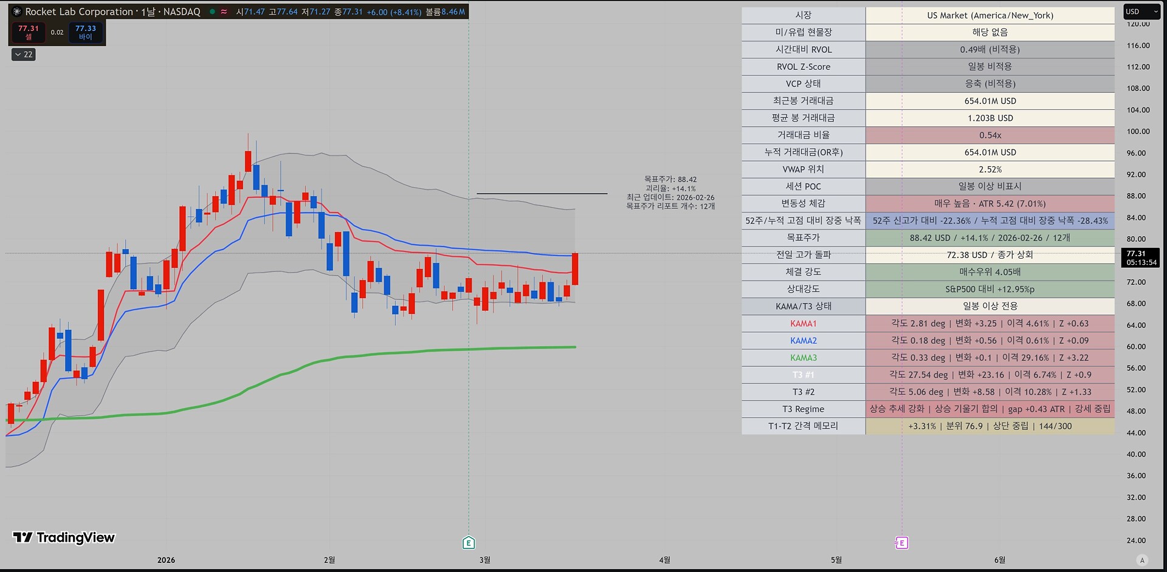The height and width of the screenshot is (572, 1167).
Task: Click the 77.31 sell button
Action: tap(29, 32)
